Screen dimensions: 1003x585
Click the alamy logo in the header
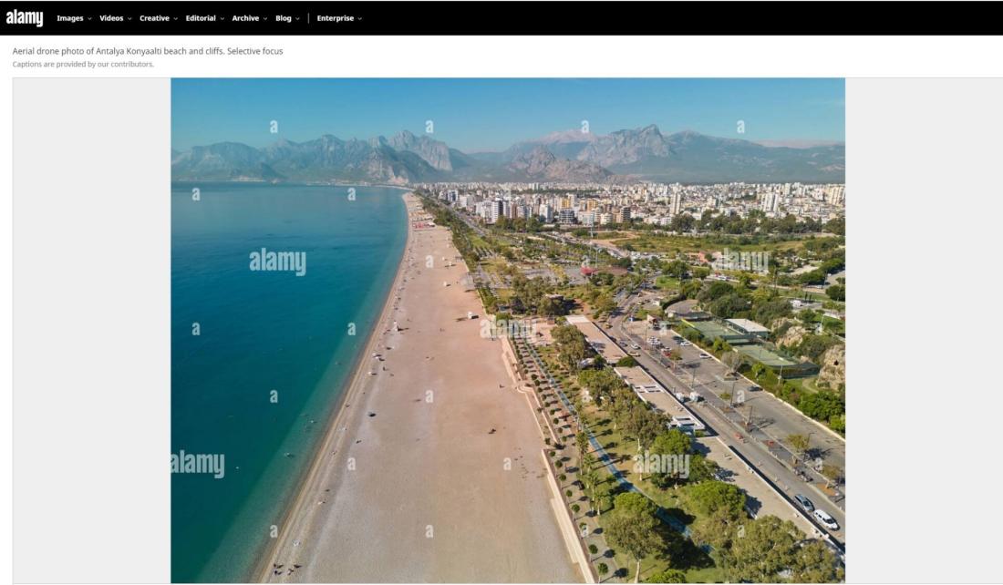tap(25, 18)
